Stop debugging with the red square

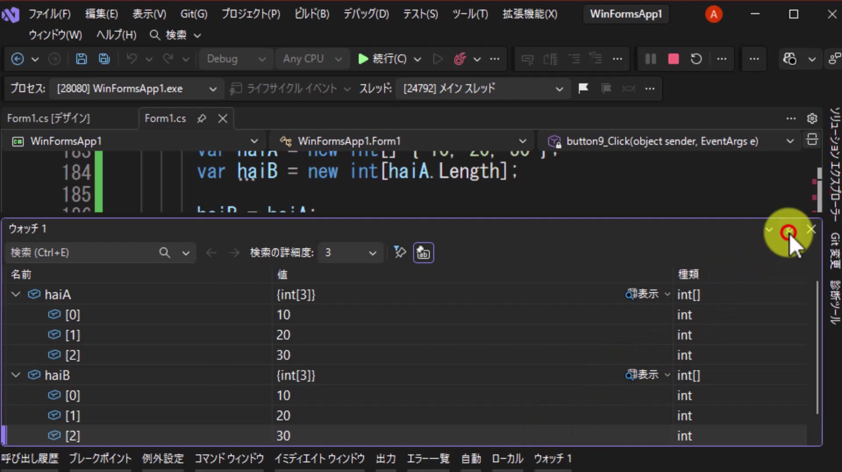click(674, 59)
